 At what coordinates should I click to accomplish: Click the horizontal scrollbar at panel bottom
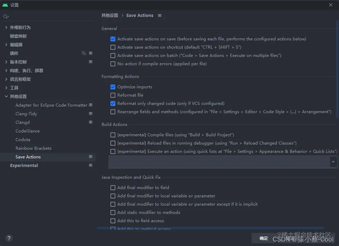point(210,228)
